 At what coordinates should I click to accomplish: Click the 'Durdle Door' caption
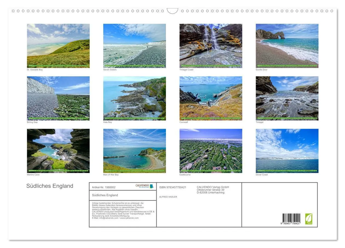click(x=261, y=70)
